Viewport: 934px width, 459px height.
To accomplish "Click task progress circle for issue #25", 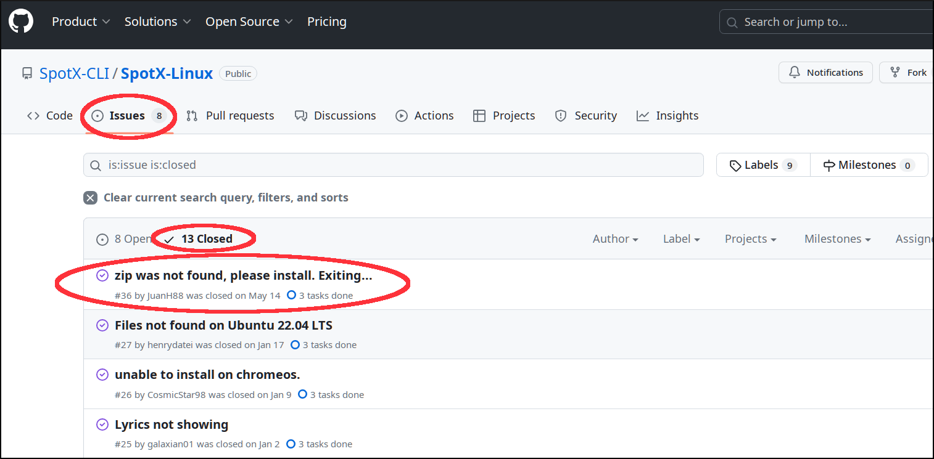I will coord(291,444).
